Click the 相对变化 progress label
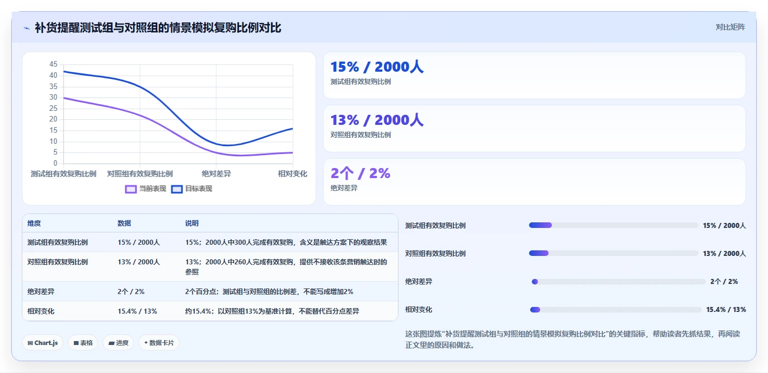768x373 pixels. [x=419, y=310]
